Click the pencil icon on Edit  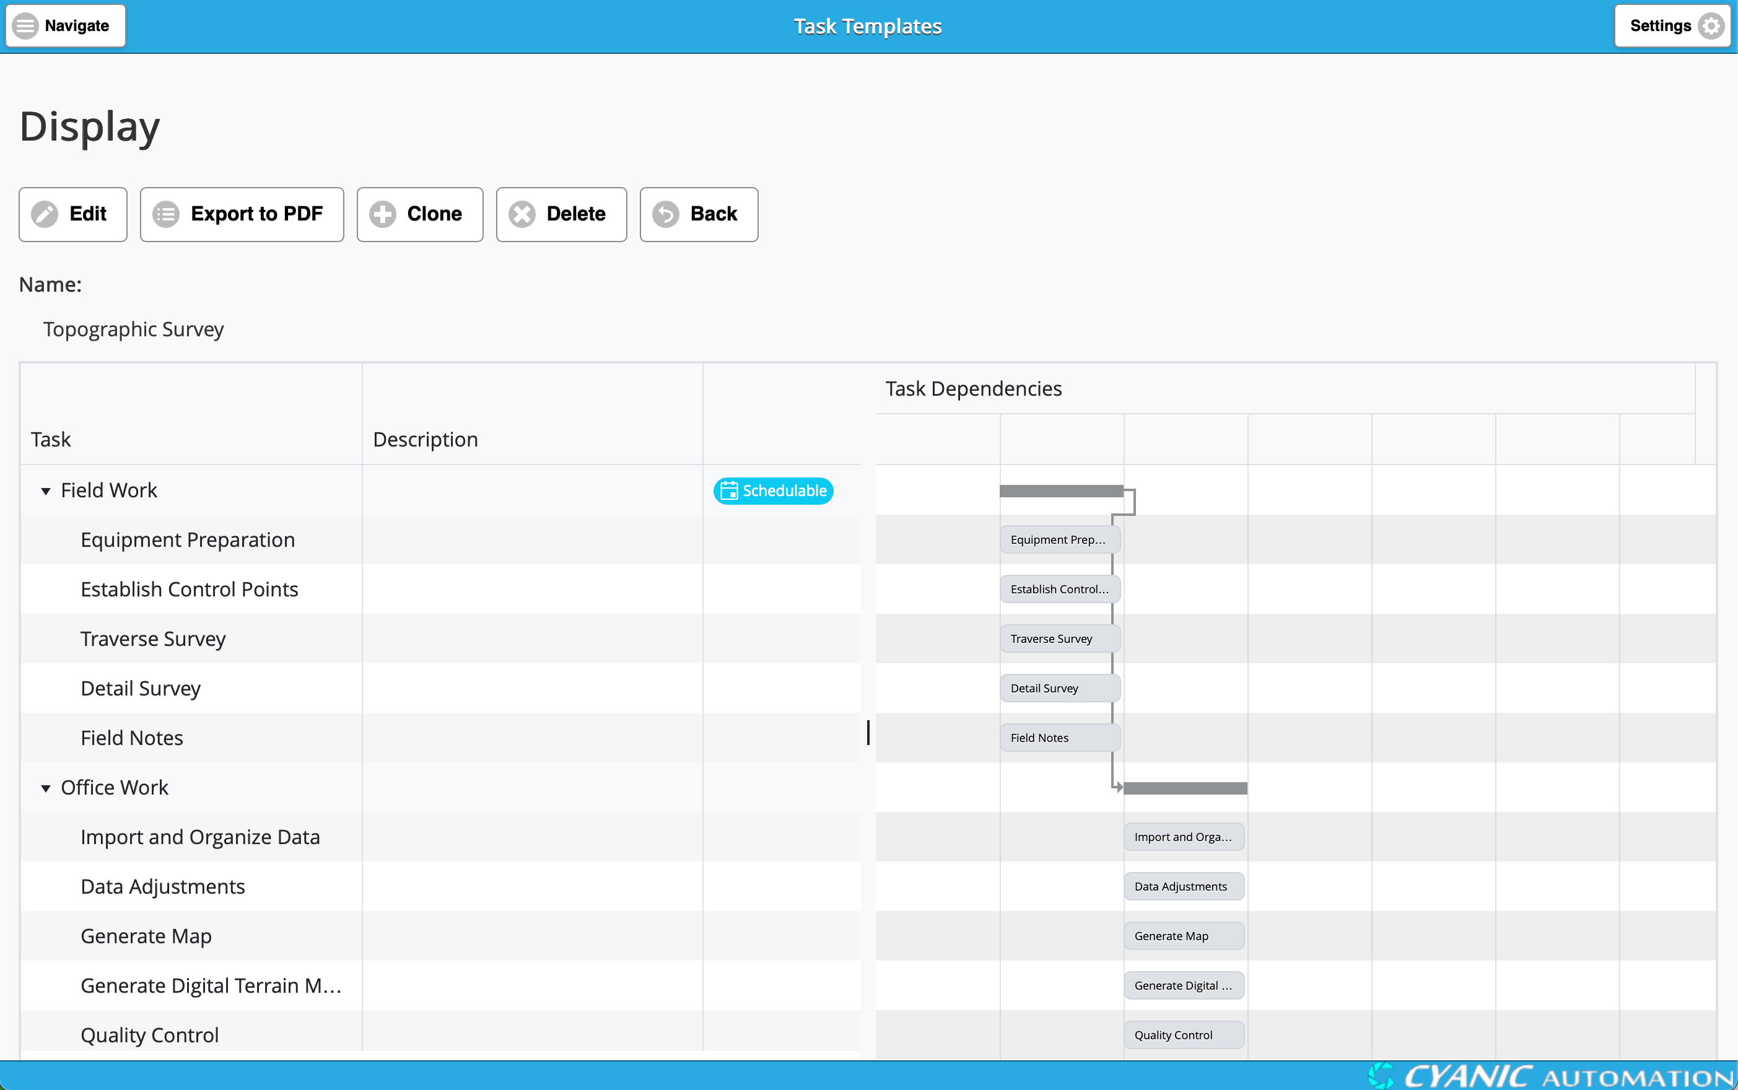(45, 214)
